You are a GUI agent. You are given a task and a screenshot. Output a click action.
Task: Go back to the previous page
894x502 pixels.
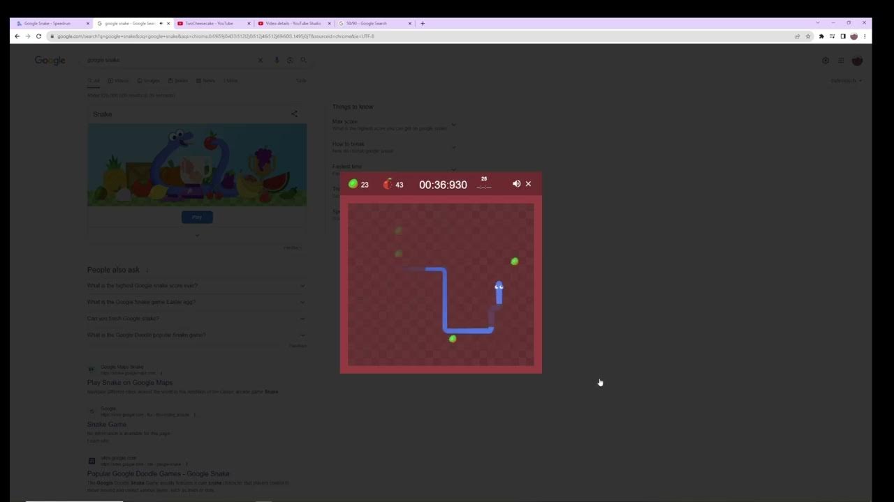[x=17, y=36]
